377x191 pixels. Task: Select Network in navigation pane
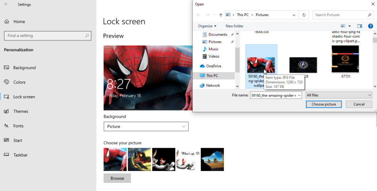coord(210,85)
